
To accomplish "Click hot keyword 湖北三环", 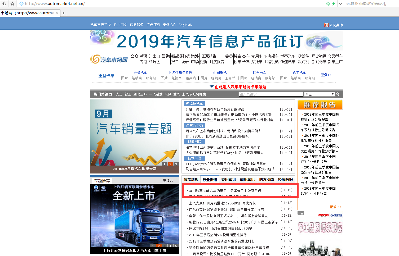I will [x=140, y=94].
